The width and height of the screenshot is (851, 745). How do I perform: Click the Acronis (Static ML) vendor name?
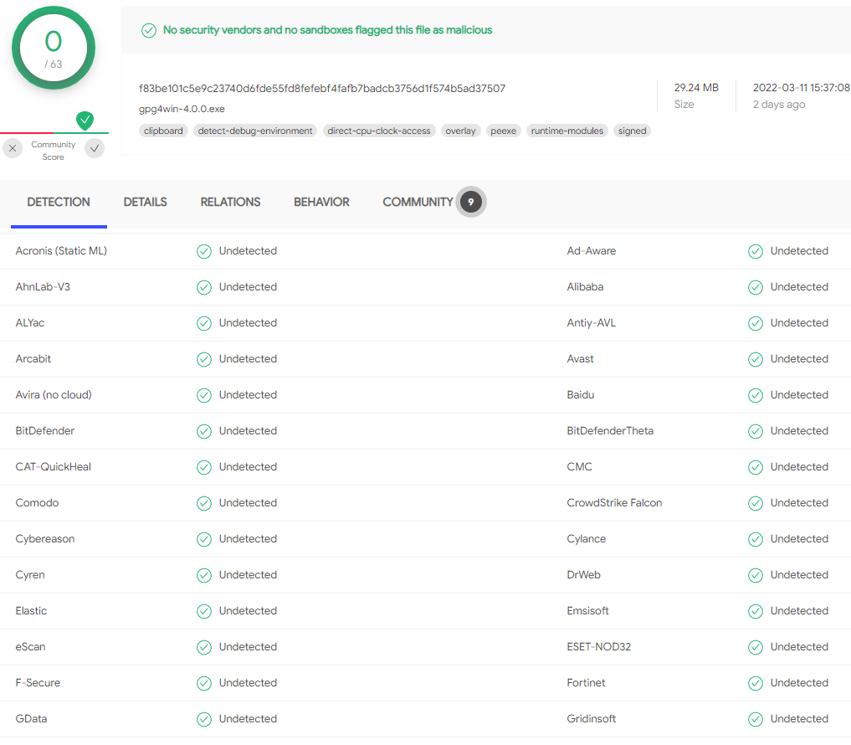pos(61,251)
